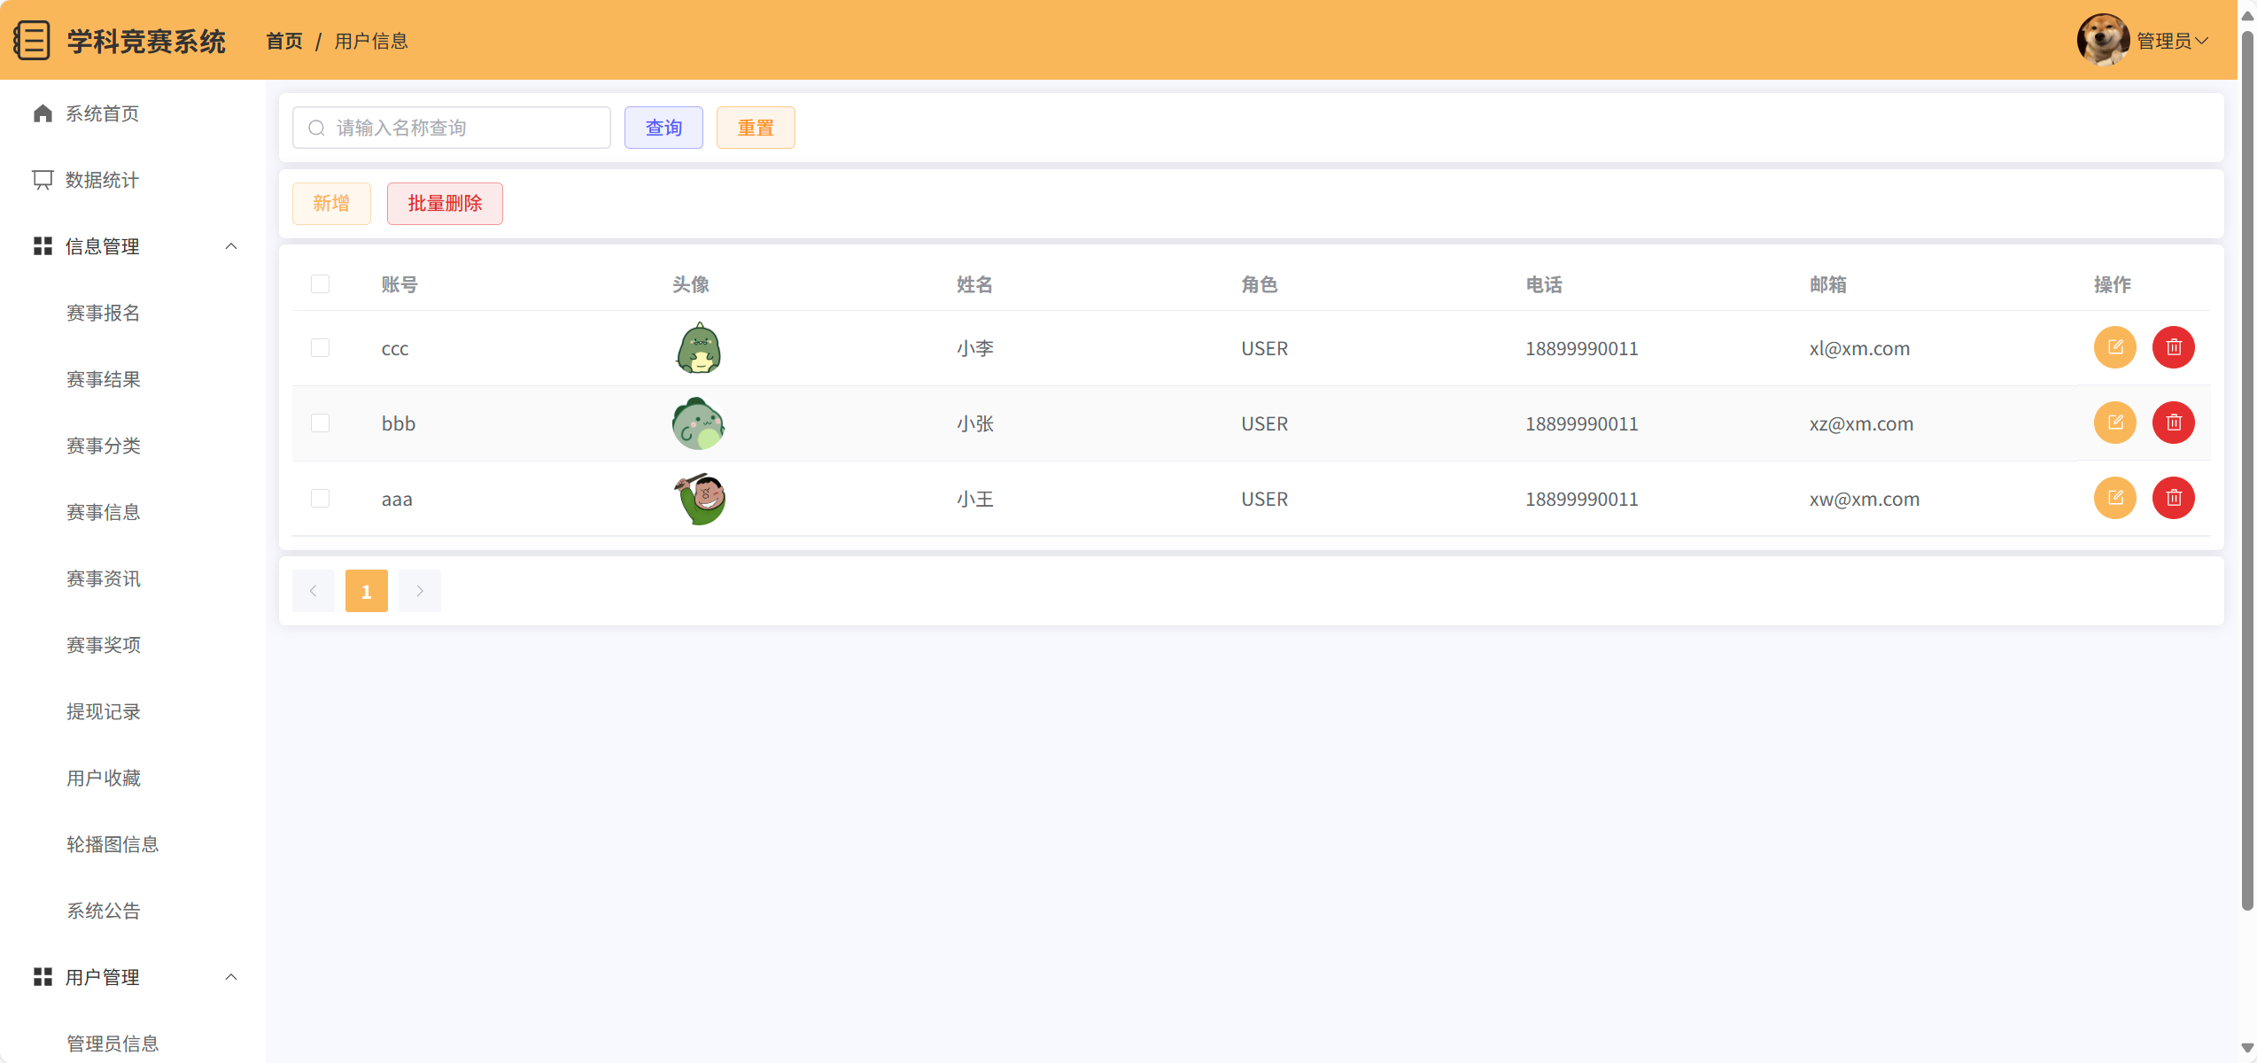Open 系统首页 via home icon
The width and height of the screenshot is (2257, 1063).
pos(43,113)
